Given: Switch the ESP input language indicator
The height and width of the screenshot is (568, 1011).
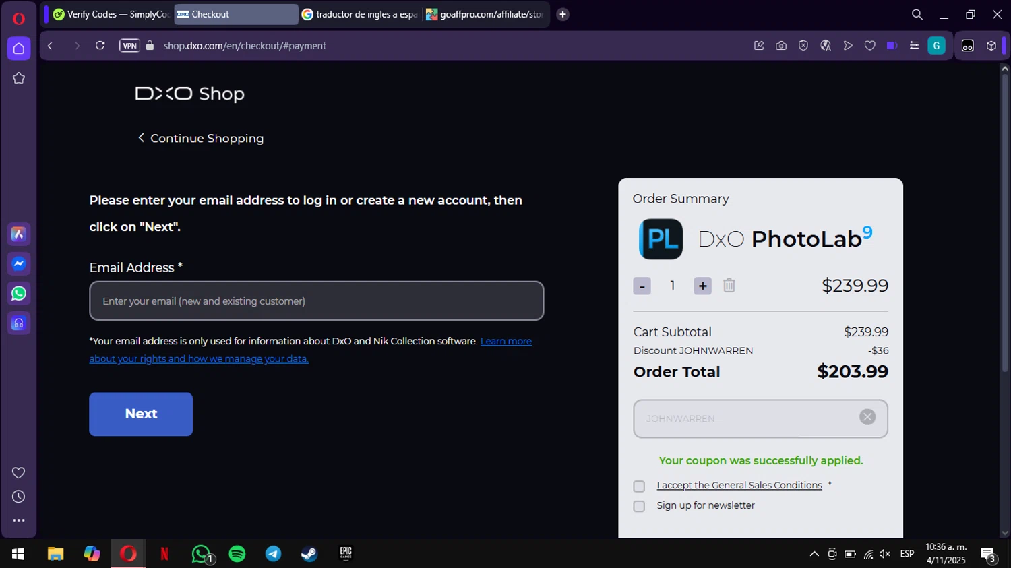Looking at the screenshot, I should [907, 554].
